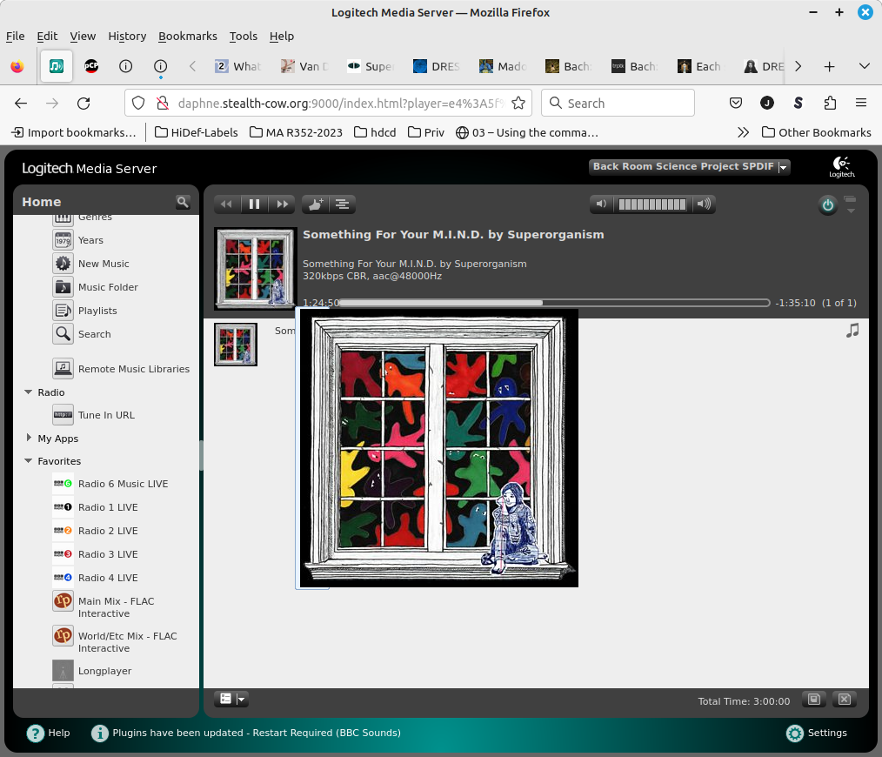This screenshot has height=757, width=882.
Task: Play Radio 2 LIVE favorite
Action: click(108, 531)
